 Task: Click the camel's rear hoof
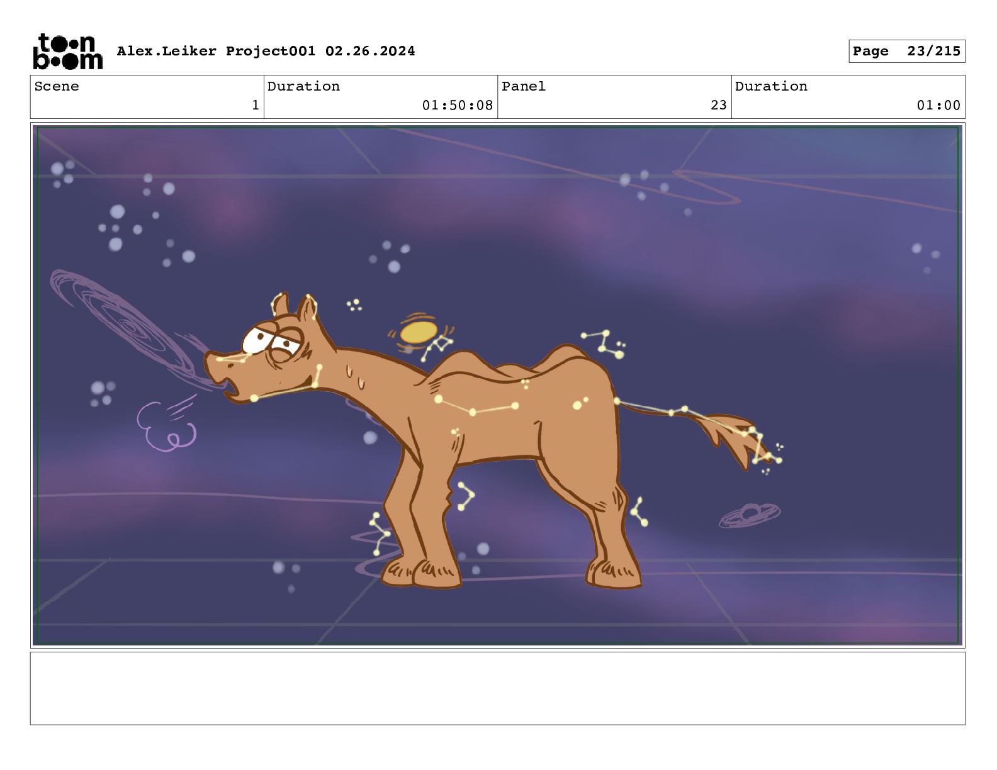point(612,572)
